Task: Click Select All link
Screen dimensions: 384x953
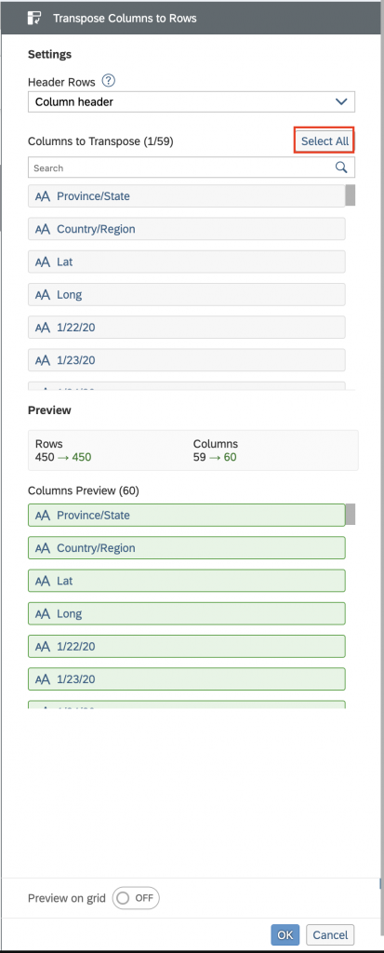Action: click(325, 141)
